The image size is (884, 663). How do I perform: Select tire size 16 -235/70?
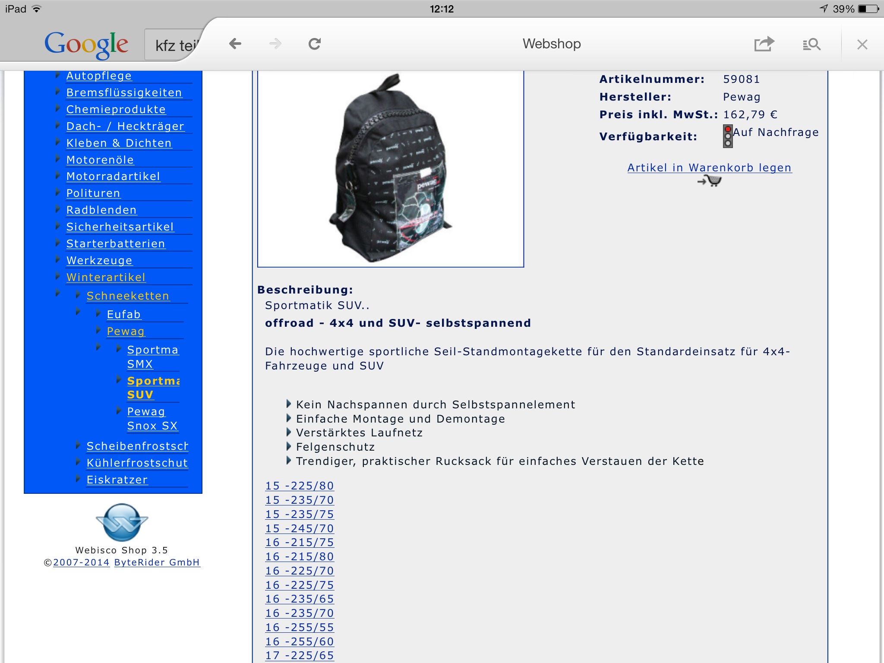pyautogui.click(x=300, y=613)
